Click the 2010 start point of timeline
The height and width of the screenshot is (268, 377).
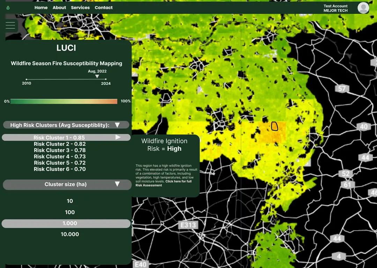tap(27, 79)
